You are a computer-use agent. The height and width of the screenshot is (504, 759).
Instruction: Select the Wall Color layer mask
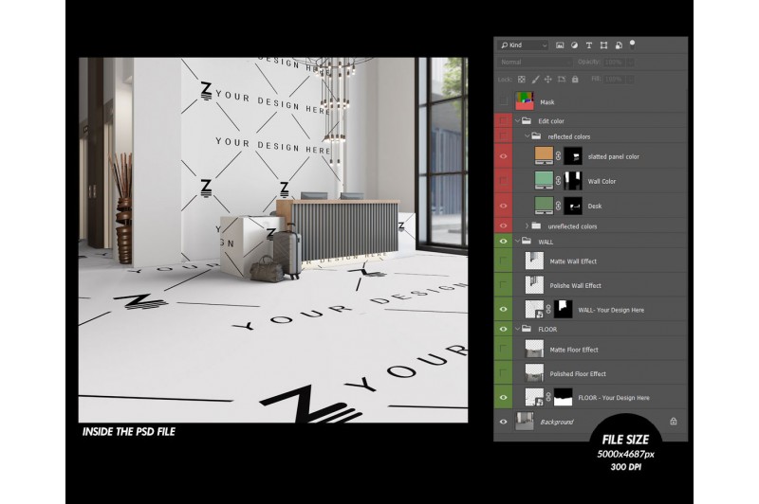[x=573, y=181]
